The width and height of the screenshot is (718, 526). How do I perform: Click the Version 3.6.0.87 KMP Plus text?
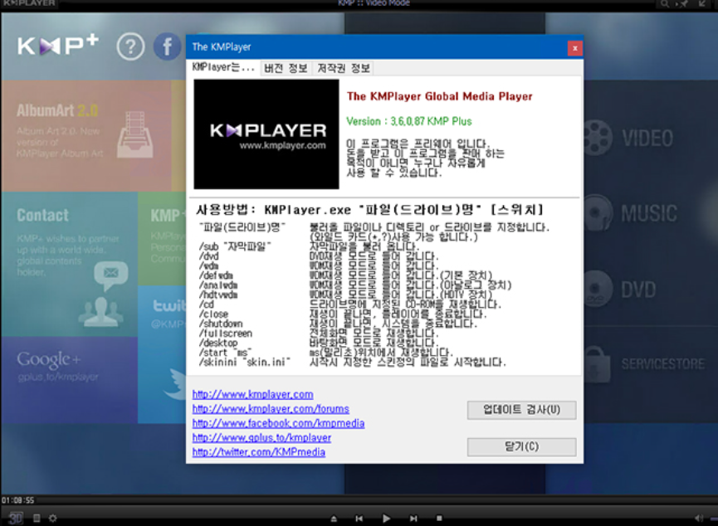[409, 121]
